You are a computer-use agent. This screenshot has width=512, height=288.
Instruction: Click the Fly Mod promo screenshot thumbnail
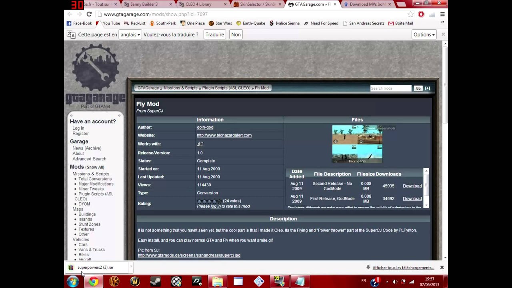357,144
